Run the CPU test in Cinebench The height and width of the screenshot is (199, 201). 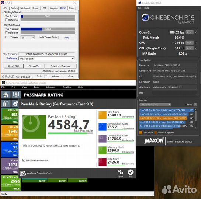tap(189, 43)
